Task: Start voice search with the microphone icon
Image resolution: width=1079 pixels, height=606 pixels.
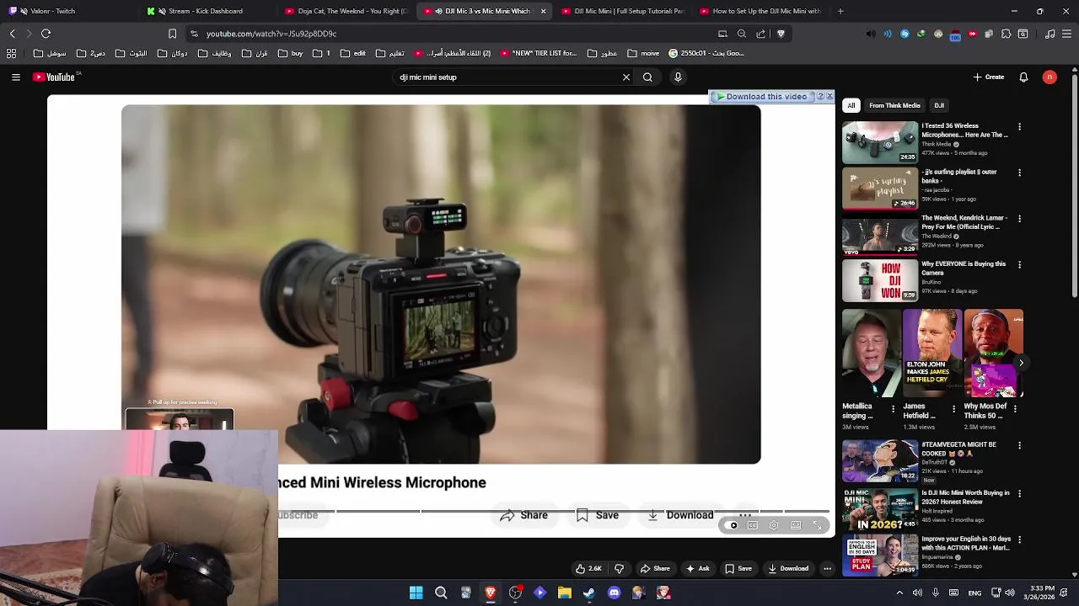Action: (x=678, y=77)
